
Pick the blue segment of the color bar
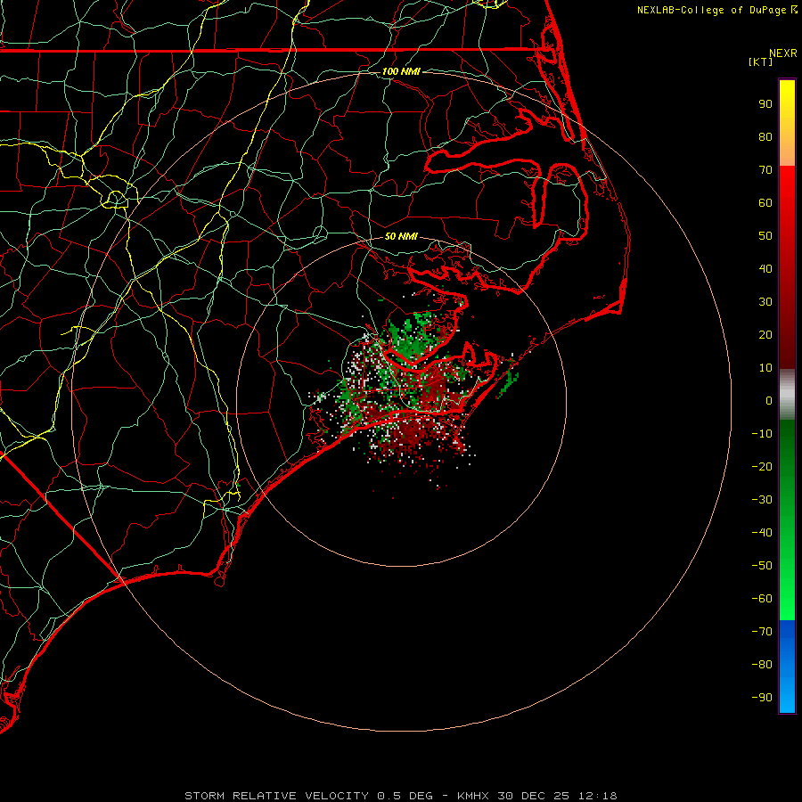(787, 667)
